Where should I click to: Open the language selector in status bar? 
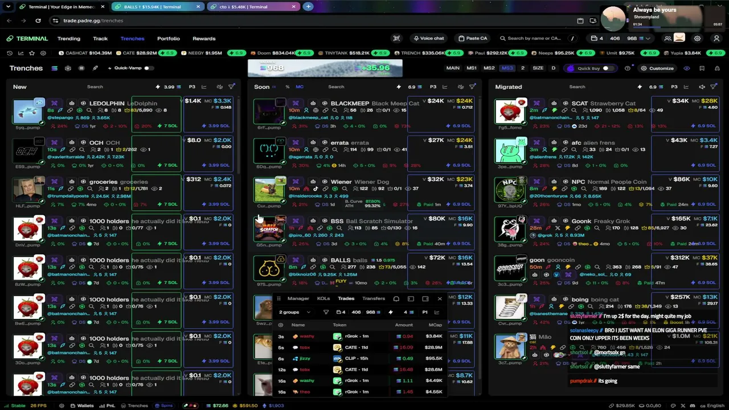[711, 405]
